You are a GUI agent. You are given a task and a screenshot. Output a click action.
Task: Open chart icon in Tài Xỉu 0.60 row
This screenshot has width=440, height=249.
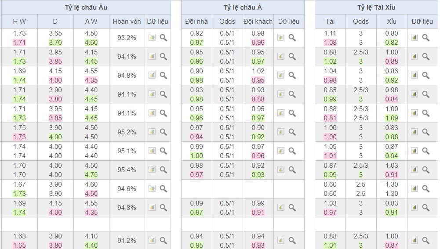415,188
